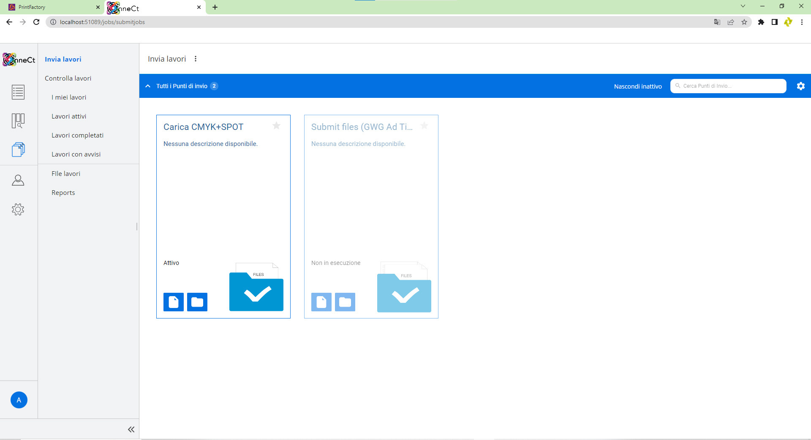Screen dimensions: 811x440
Task: Upload folder button on Carica CMYK+SPOT
Action: (197, 302)
